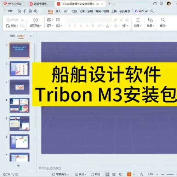Select slide 5 thumbnail
This screenshot has height=177, width=177.
click(19, 124)
